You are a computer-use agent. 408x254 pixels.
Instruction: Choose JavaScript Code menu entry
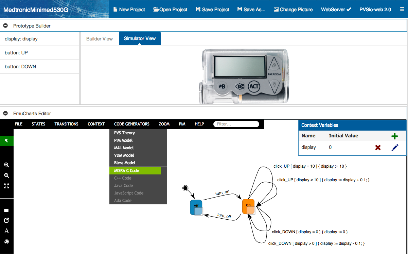coord(138,193)
